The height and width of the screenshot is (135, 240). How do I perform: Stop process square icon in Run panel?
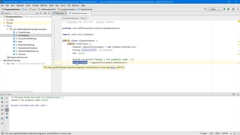pyautogui.click(x=2, y=102)
